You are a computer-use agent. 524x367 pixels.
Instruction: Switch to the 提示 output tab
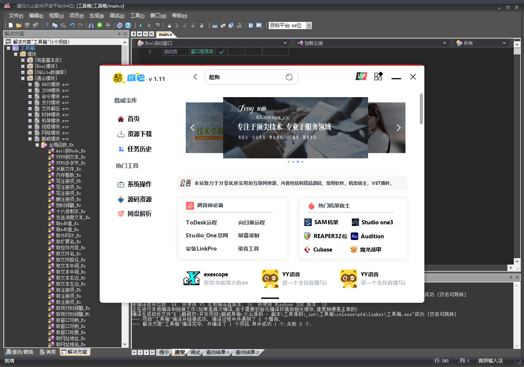(164, 352)
